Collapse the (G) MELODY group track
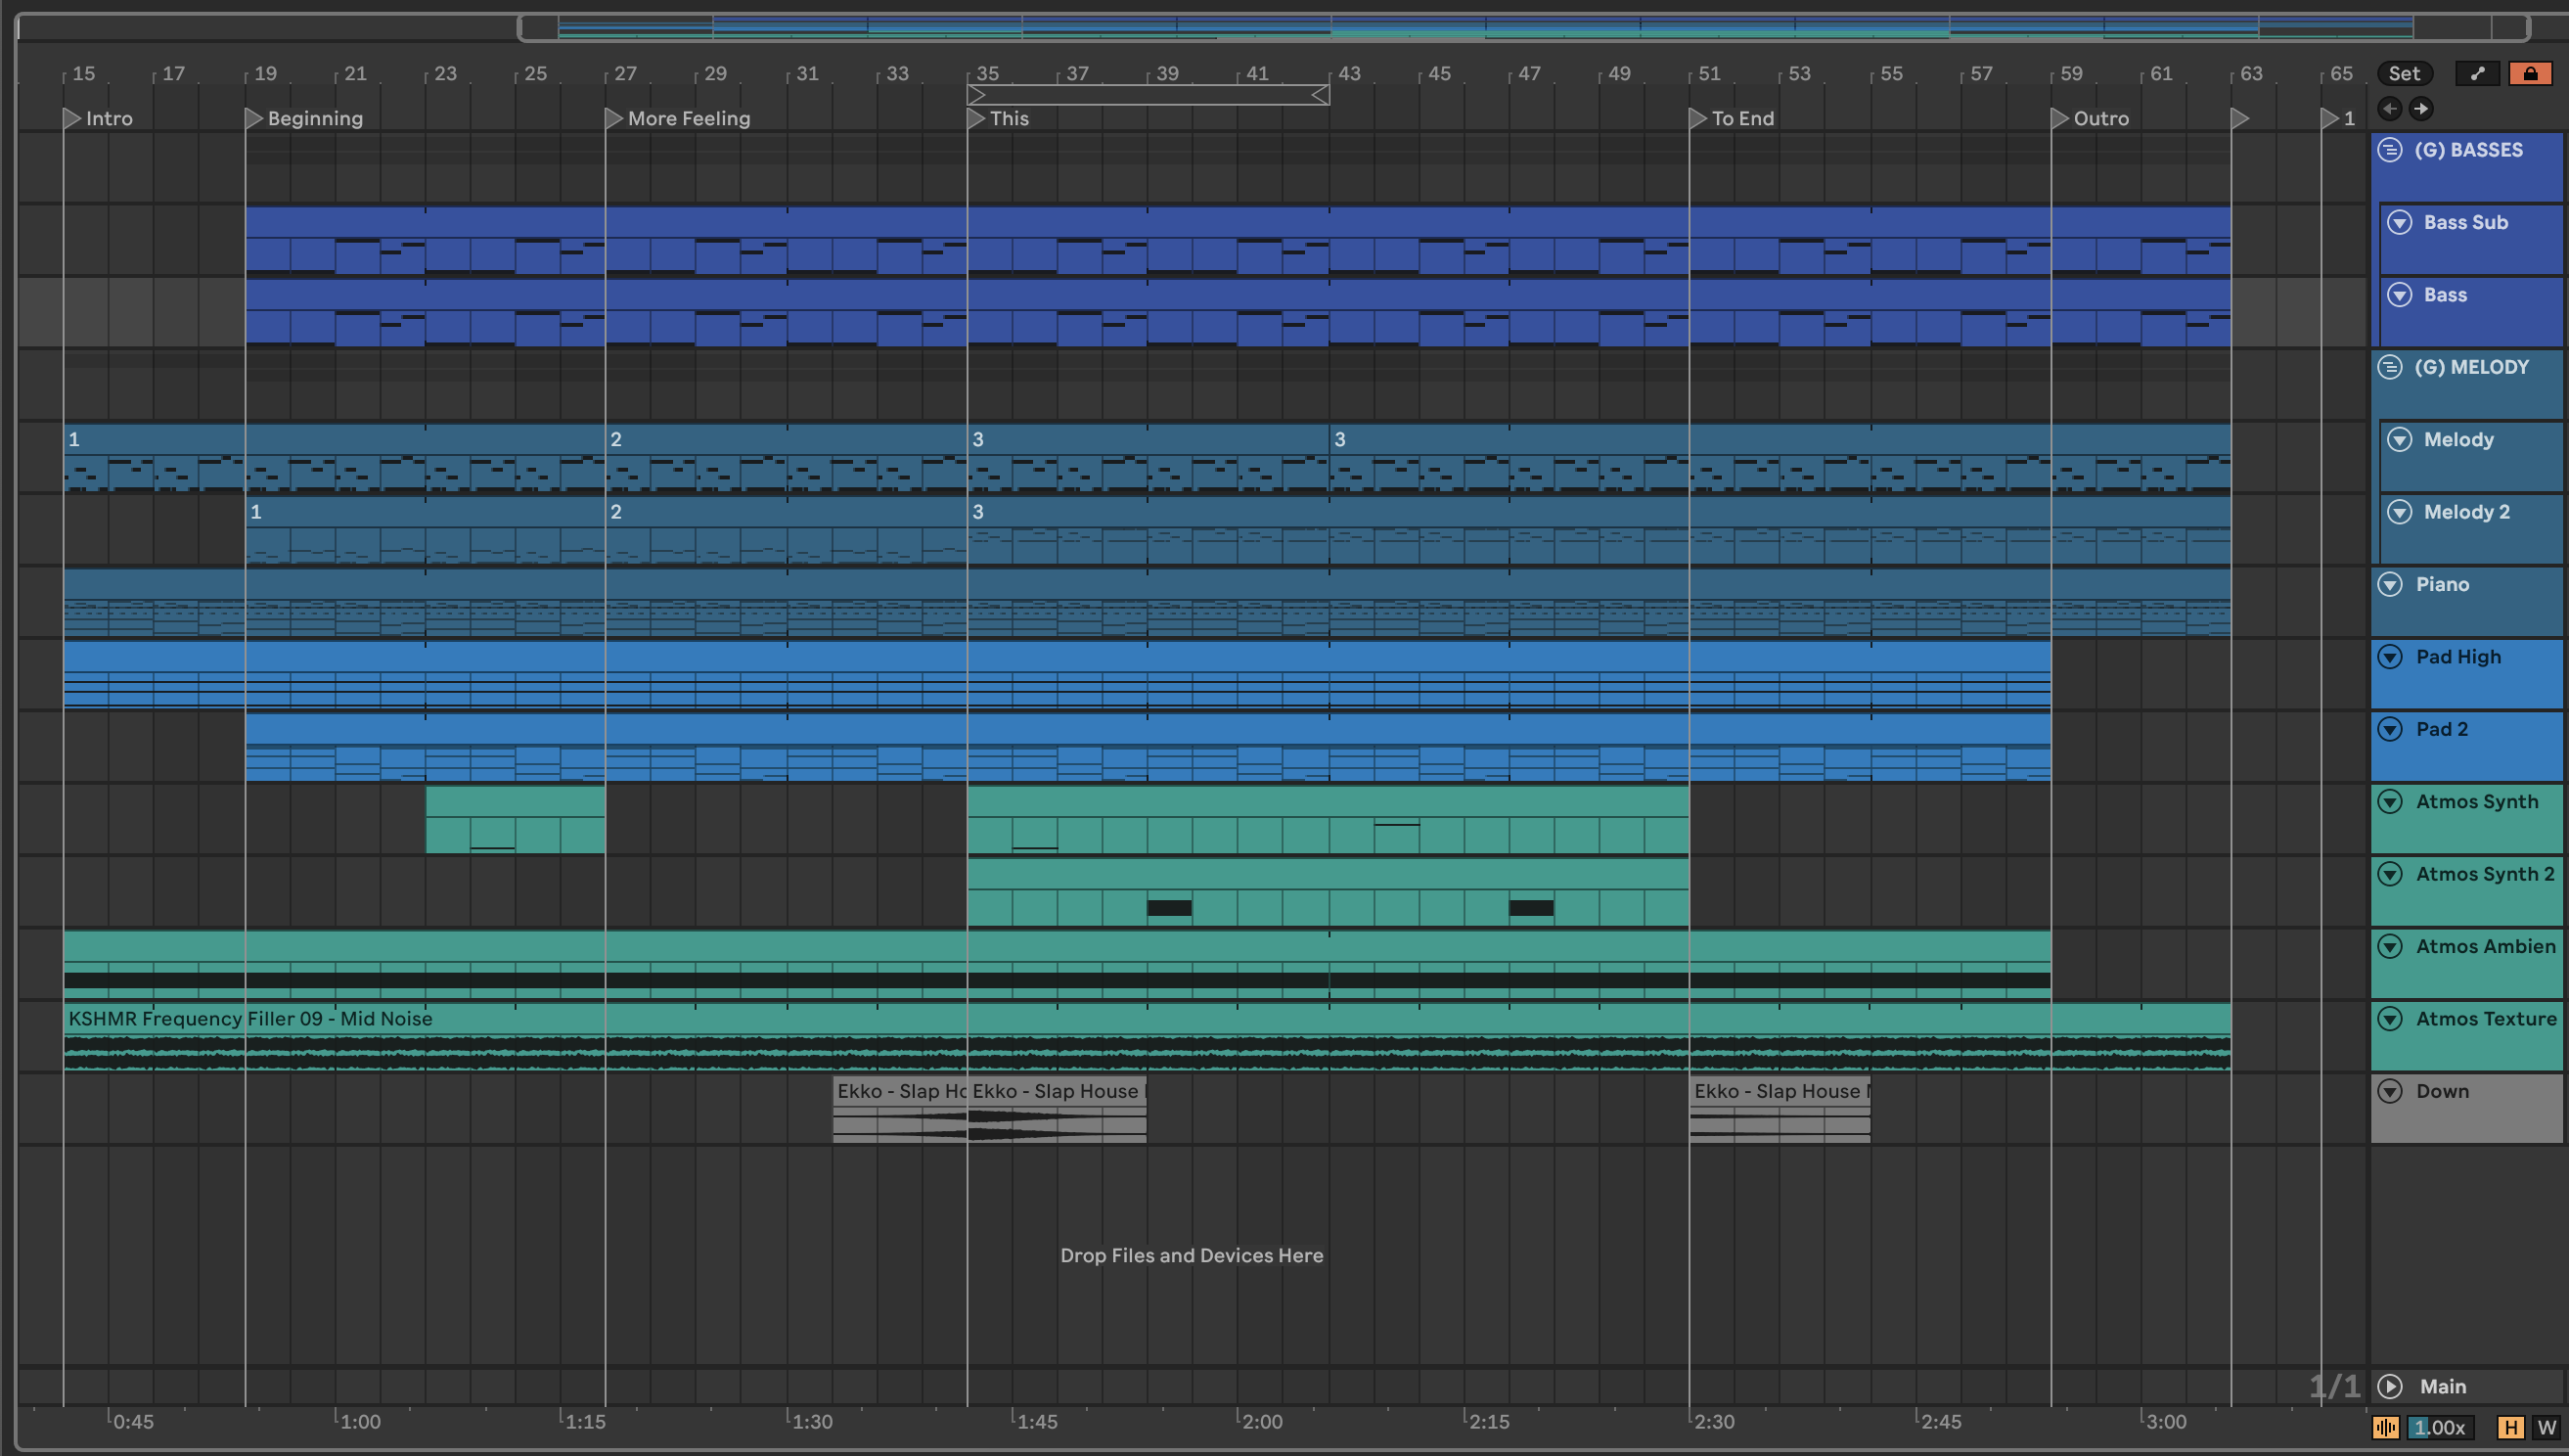 pyautogui.click(x=2389, y=367)
